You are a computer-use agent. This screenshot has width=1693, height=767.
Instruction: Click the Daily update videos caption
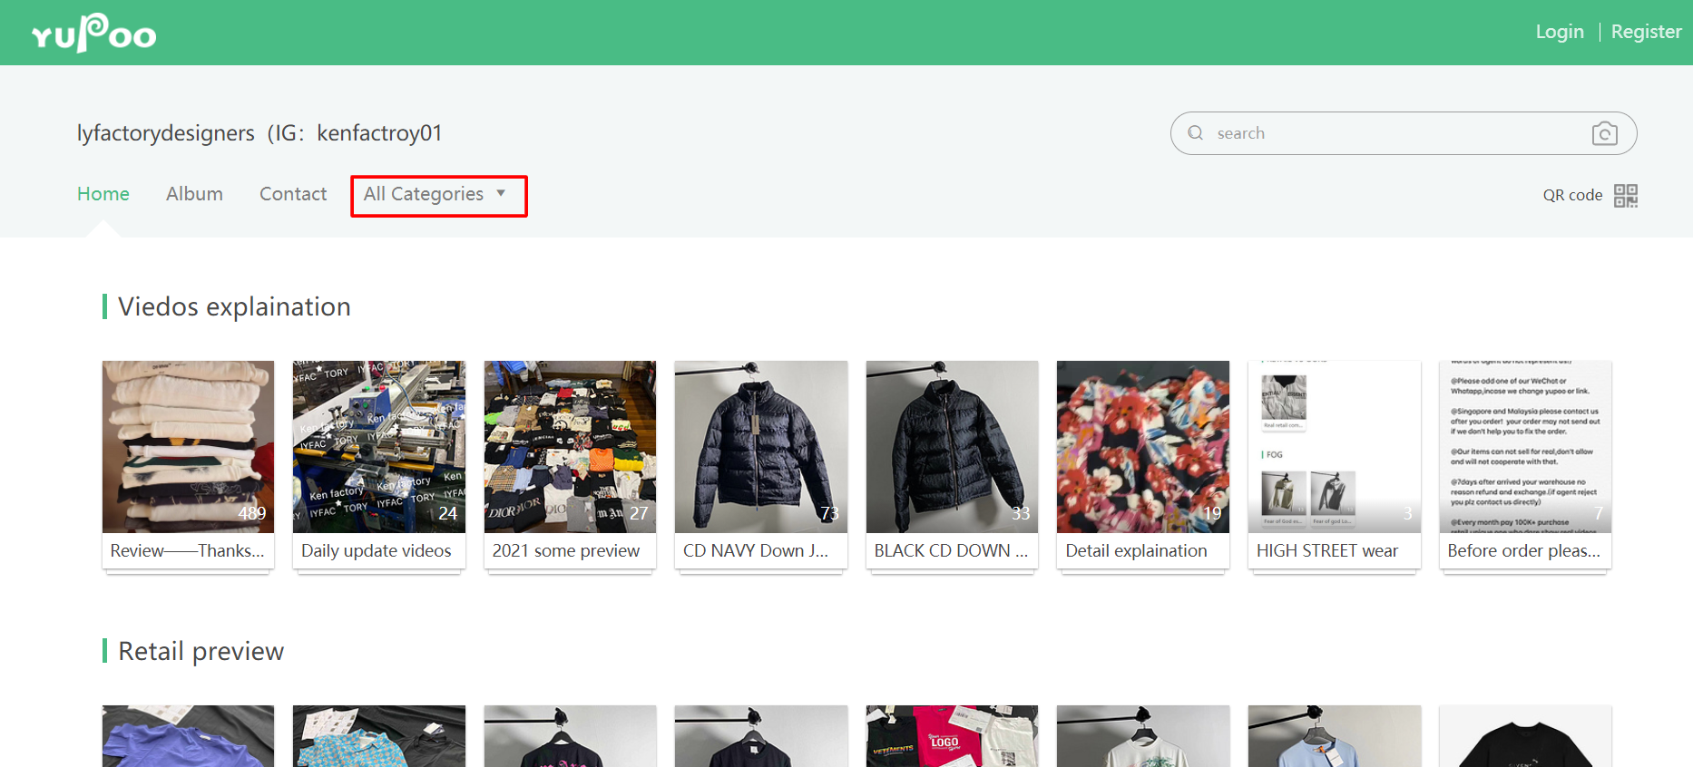coord(376,550)
